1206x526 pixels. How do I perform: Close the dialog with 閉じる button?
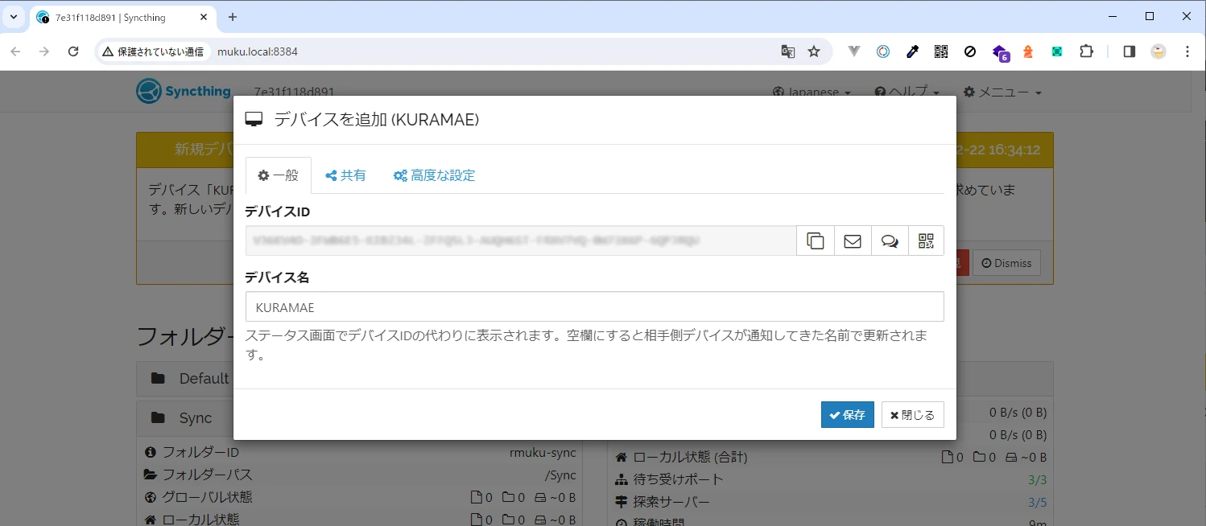pos(913,415)
